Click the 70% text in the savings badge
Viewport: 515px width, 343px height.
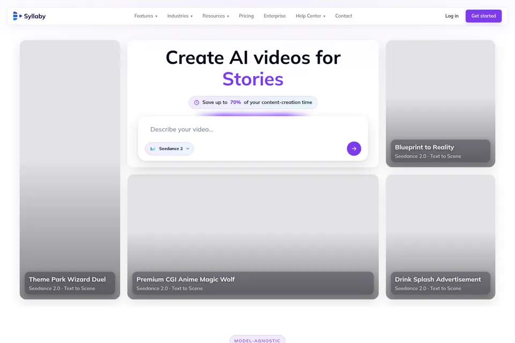click(x=235, y=102)
